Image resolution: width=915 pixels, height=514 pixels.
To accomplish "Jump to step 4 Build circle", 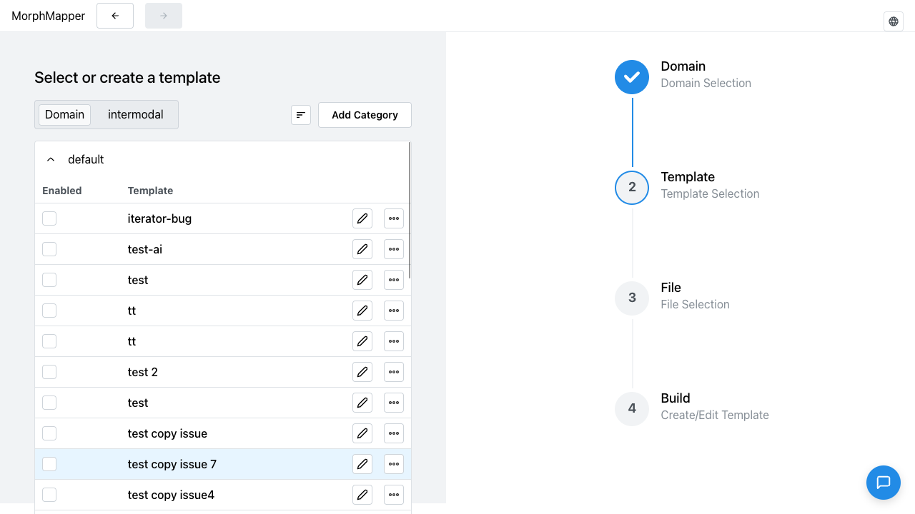I will coord(632,409).
